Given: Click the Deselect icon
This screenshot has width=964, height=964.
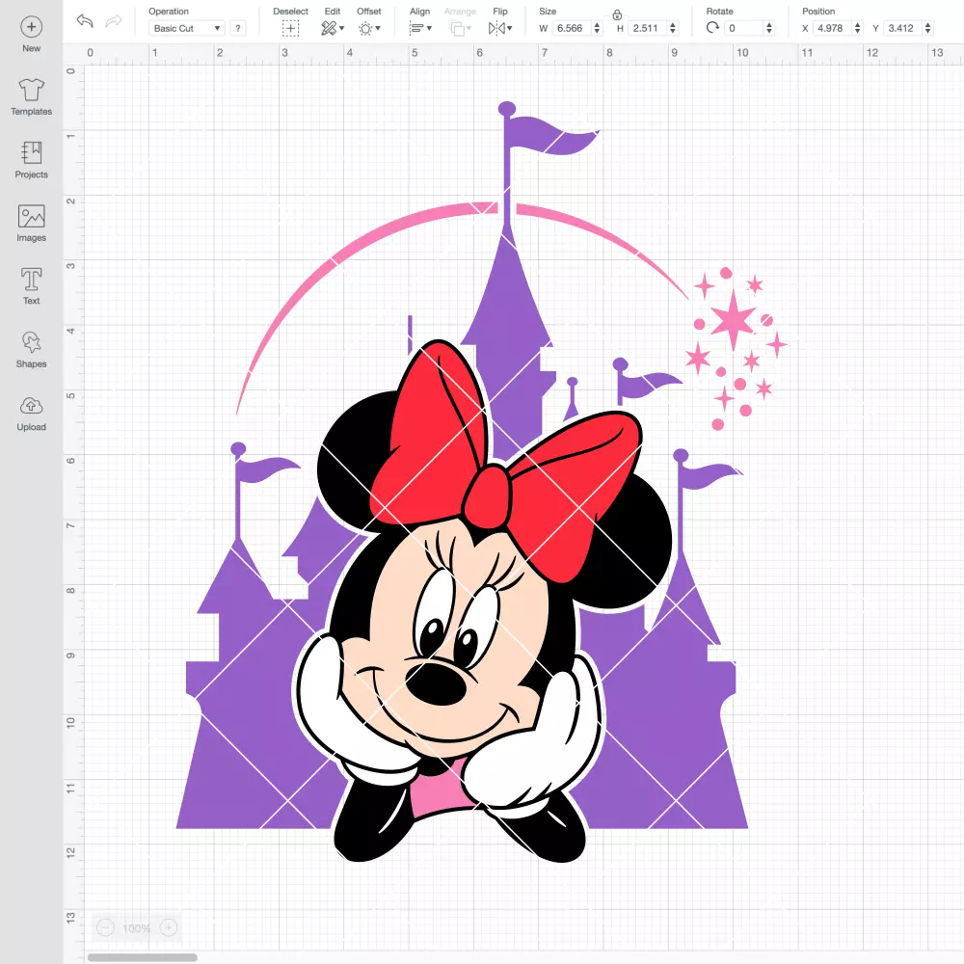Looking at the screenshot, I should [x=290, y=28].
